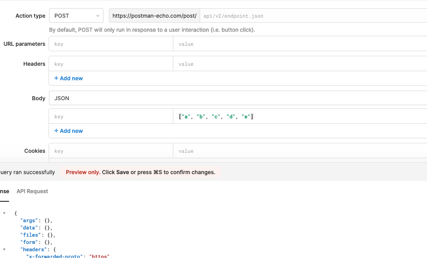Collapse the "headers" object in the response
The height and width of the screenshot is (258, 427).
click(4, 249)
